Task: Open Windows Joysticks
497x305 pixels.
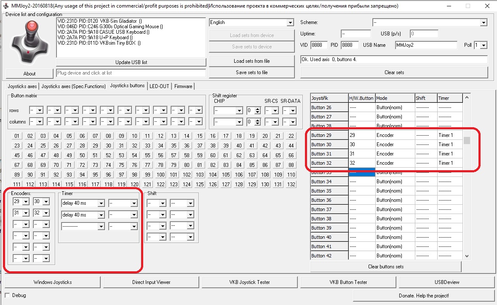Action: (53, 282)
